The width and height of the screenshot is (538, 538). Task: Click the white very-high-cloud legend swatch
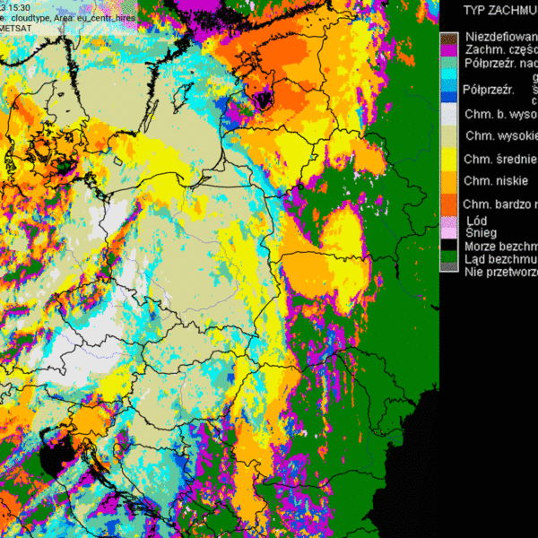pyautogui.click(x=448, y=115)
